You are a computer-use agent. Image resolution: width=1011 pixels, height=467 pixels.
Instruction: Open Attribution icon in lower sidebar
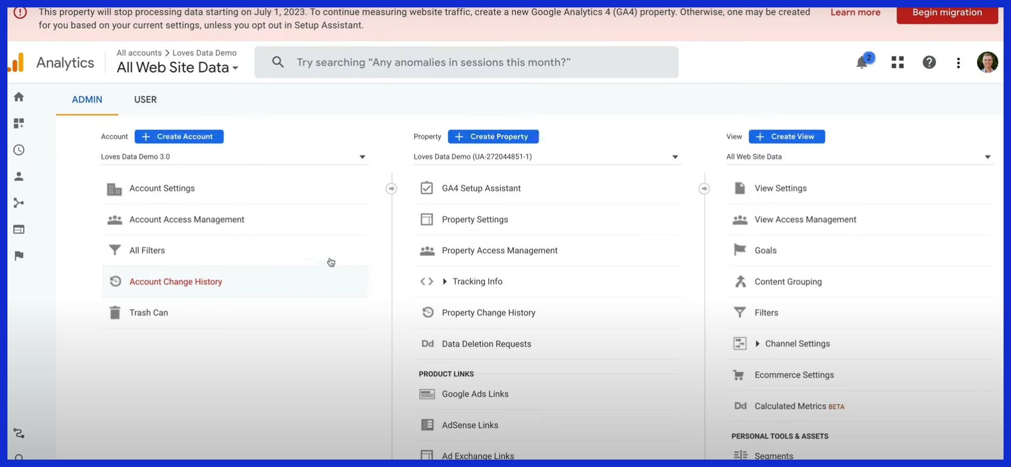coord(19,434)
